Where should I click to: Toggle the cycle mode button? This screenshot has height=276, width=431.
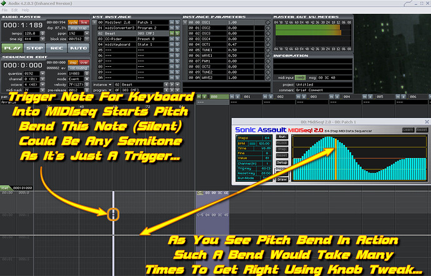click(73, 22)
